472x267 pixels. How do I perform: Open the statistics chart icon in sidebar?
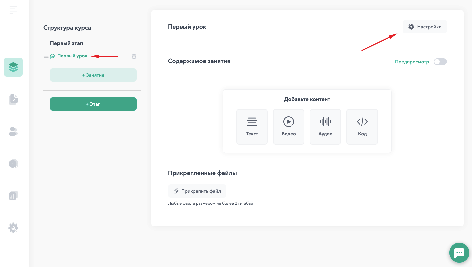click(13, 195)
